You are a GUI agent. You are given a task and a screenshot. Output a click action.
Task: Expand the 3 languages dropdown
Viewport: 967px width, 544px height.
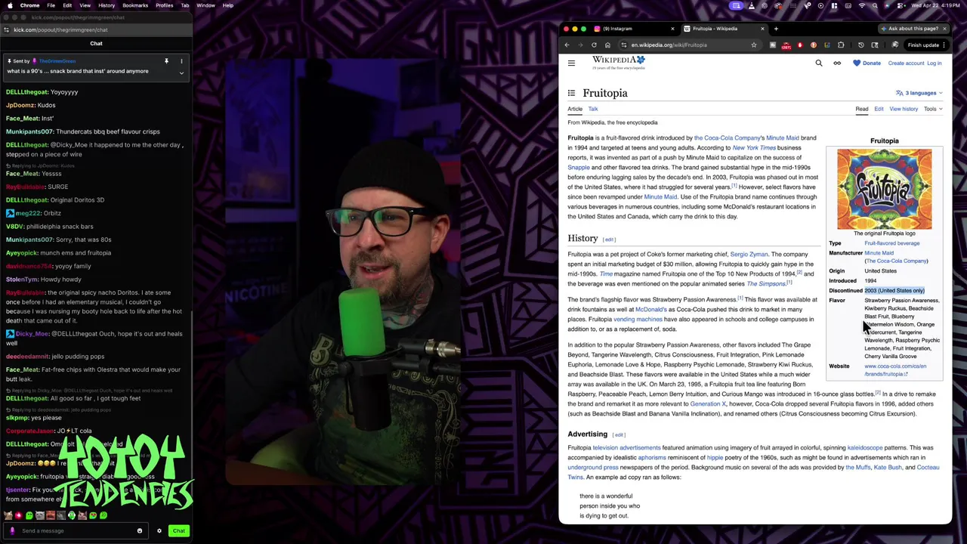pyautogui.click(x=919, y=93)
